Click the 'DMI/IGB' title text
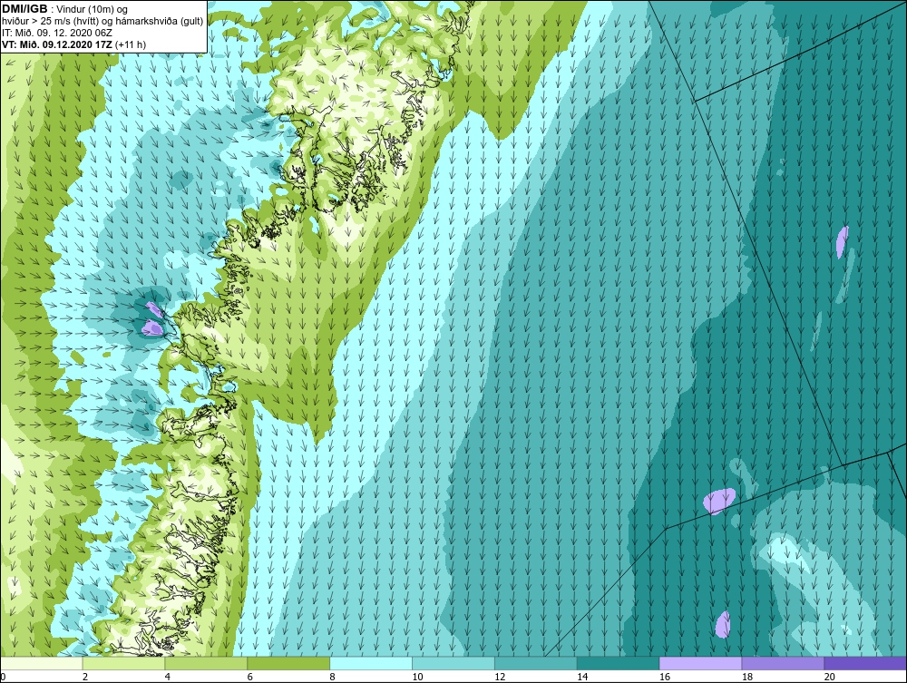 (x=24, y=9)
